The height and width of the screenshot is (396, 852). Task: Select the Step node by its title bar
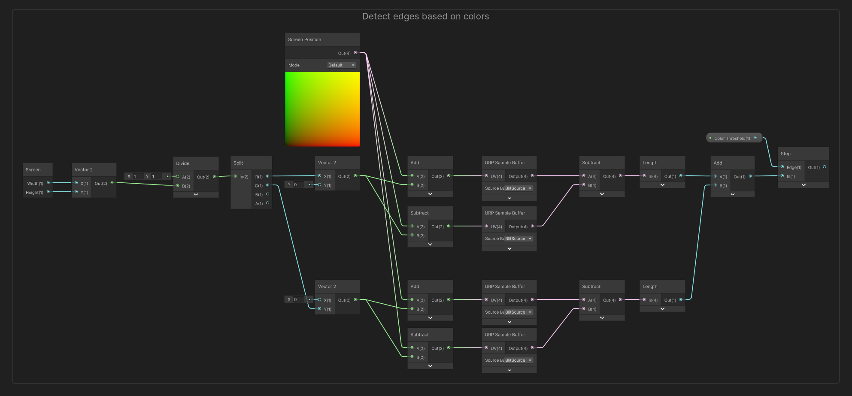tap(798, 153)
